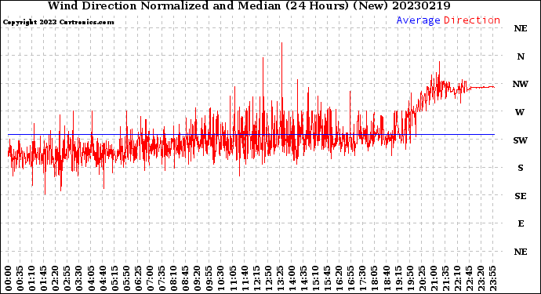This screenshot has height=294, width=541.
Task: Click the '20:25' time axis label
Action: click(x=422, y=278)
